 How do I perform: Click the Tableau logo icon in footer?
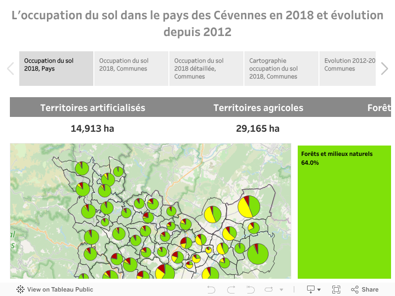[20, 290]
